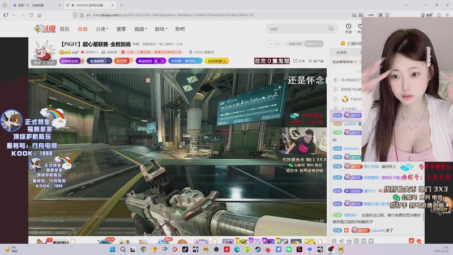453x255 pixels.
Task: Switch to the 百度一下 browser tab
Action: [36, 5]
